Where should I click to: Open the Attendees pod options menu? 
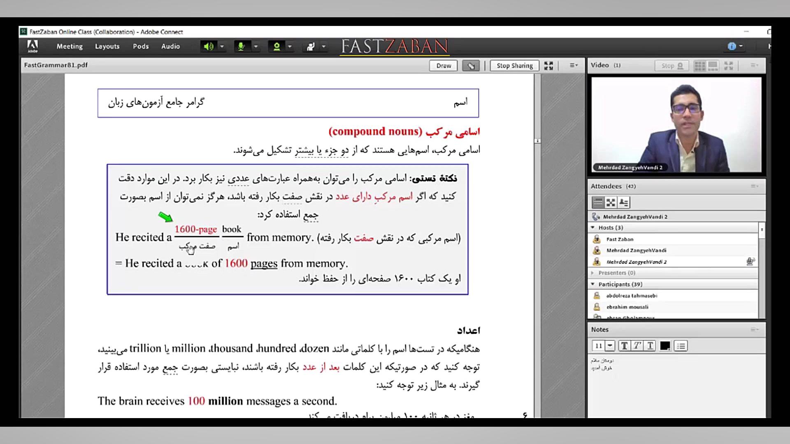tap(754, 186)
